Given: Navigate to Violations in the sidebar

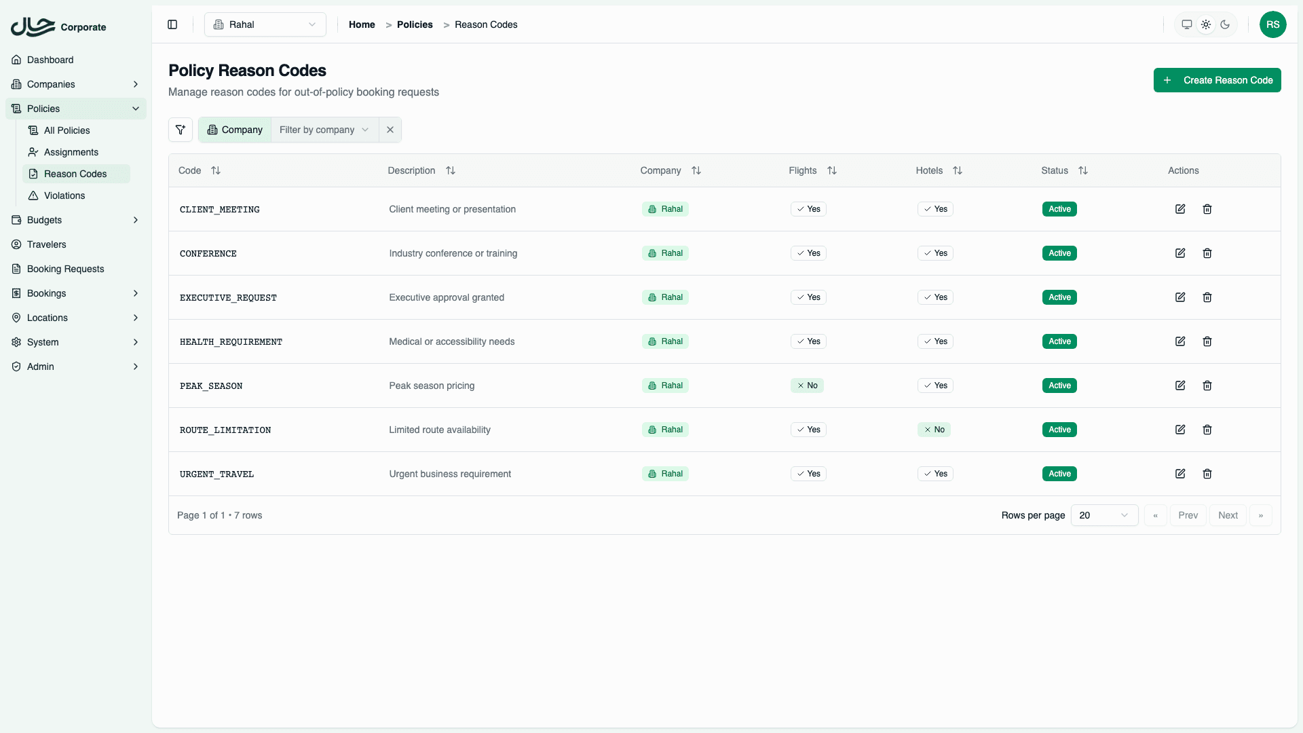Looking at the screenshot, I should [64, 195].
